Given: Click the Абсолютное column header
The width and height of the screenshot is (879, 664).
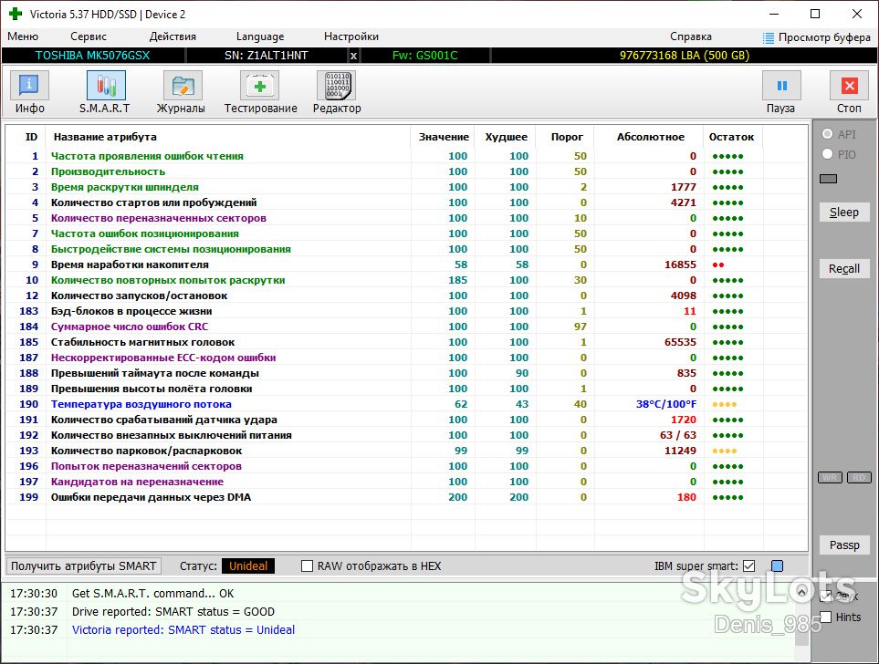Looking at the screenshot, I should tap(650, 137).
